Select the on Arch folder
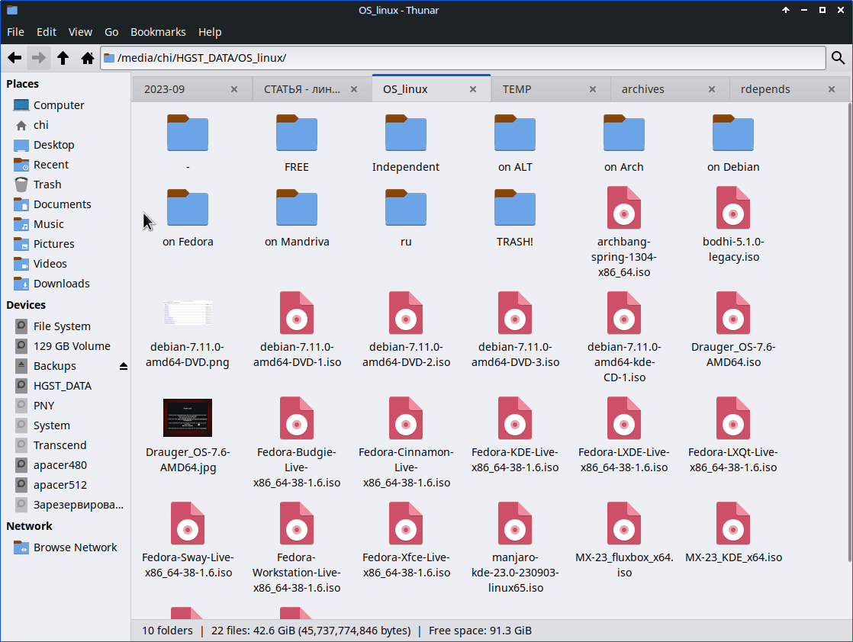This screenshot has height=642, width=853. pos(624,143)
